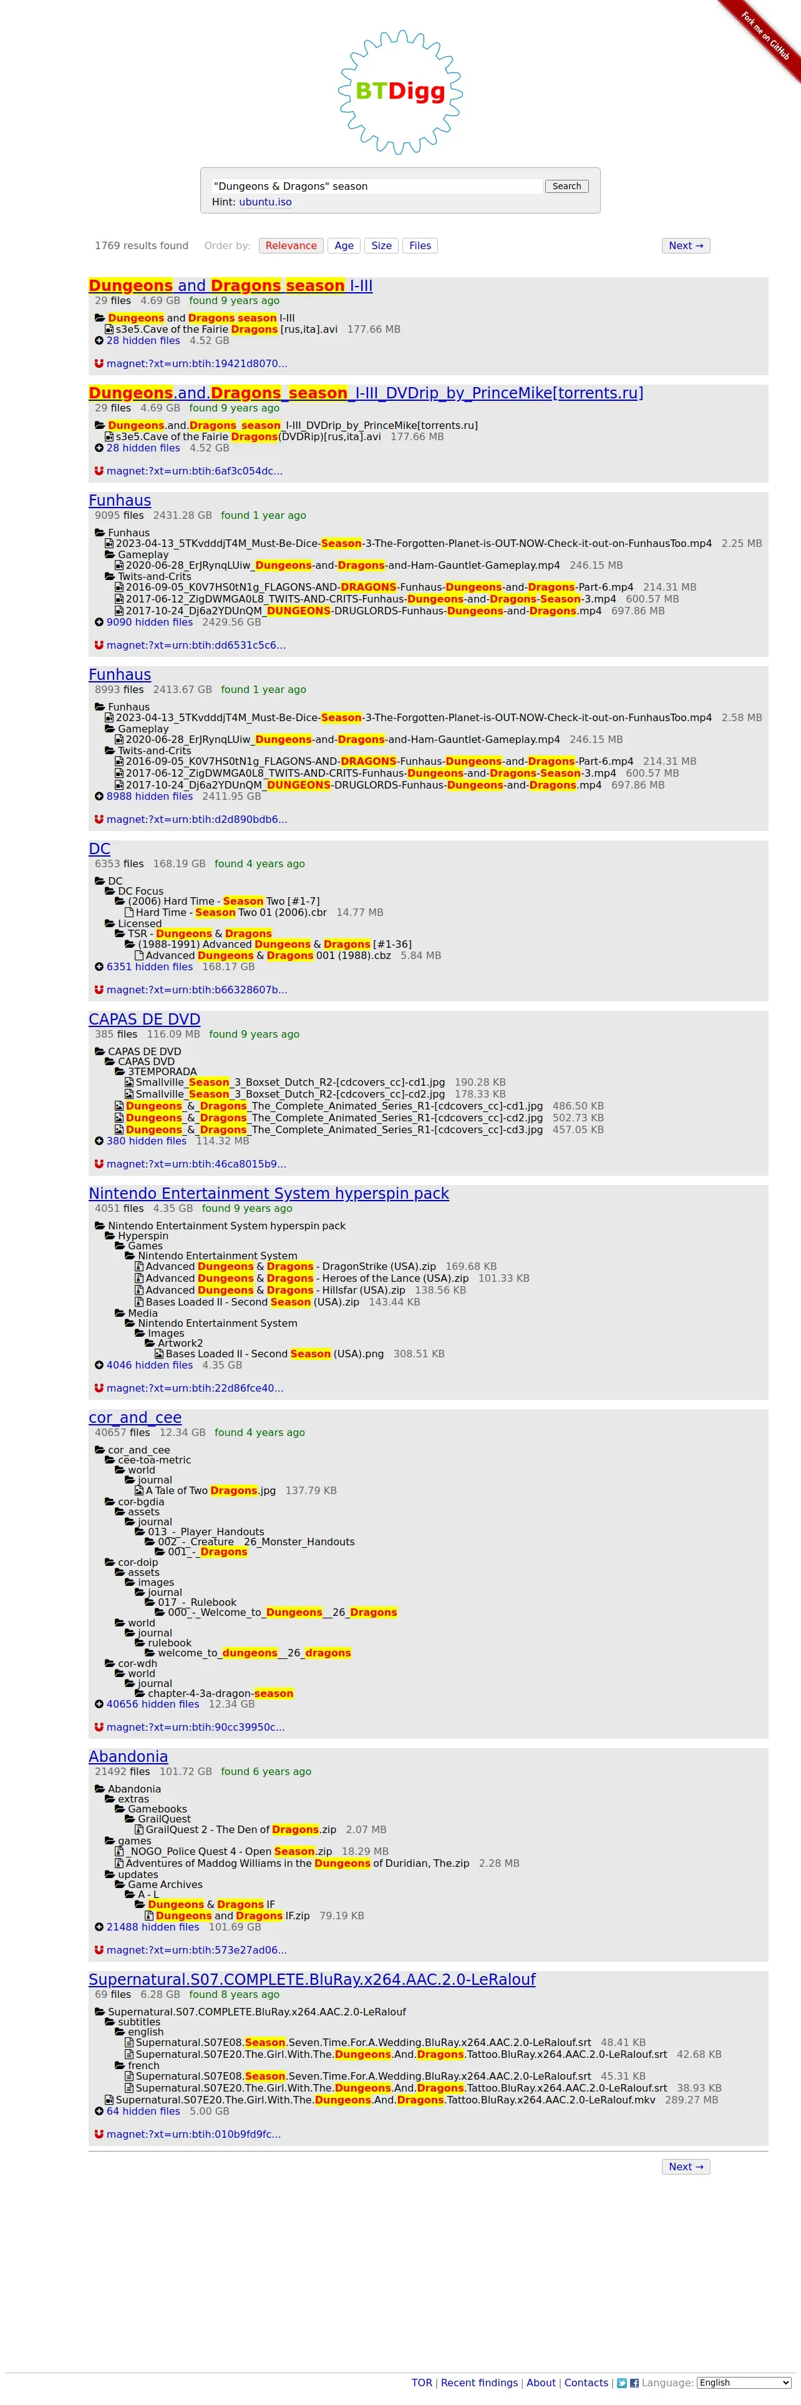
Task: Open the Contacts footer link
Action: 586,2383
